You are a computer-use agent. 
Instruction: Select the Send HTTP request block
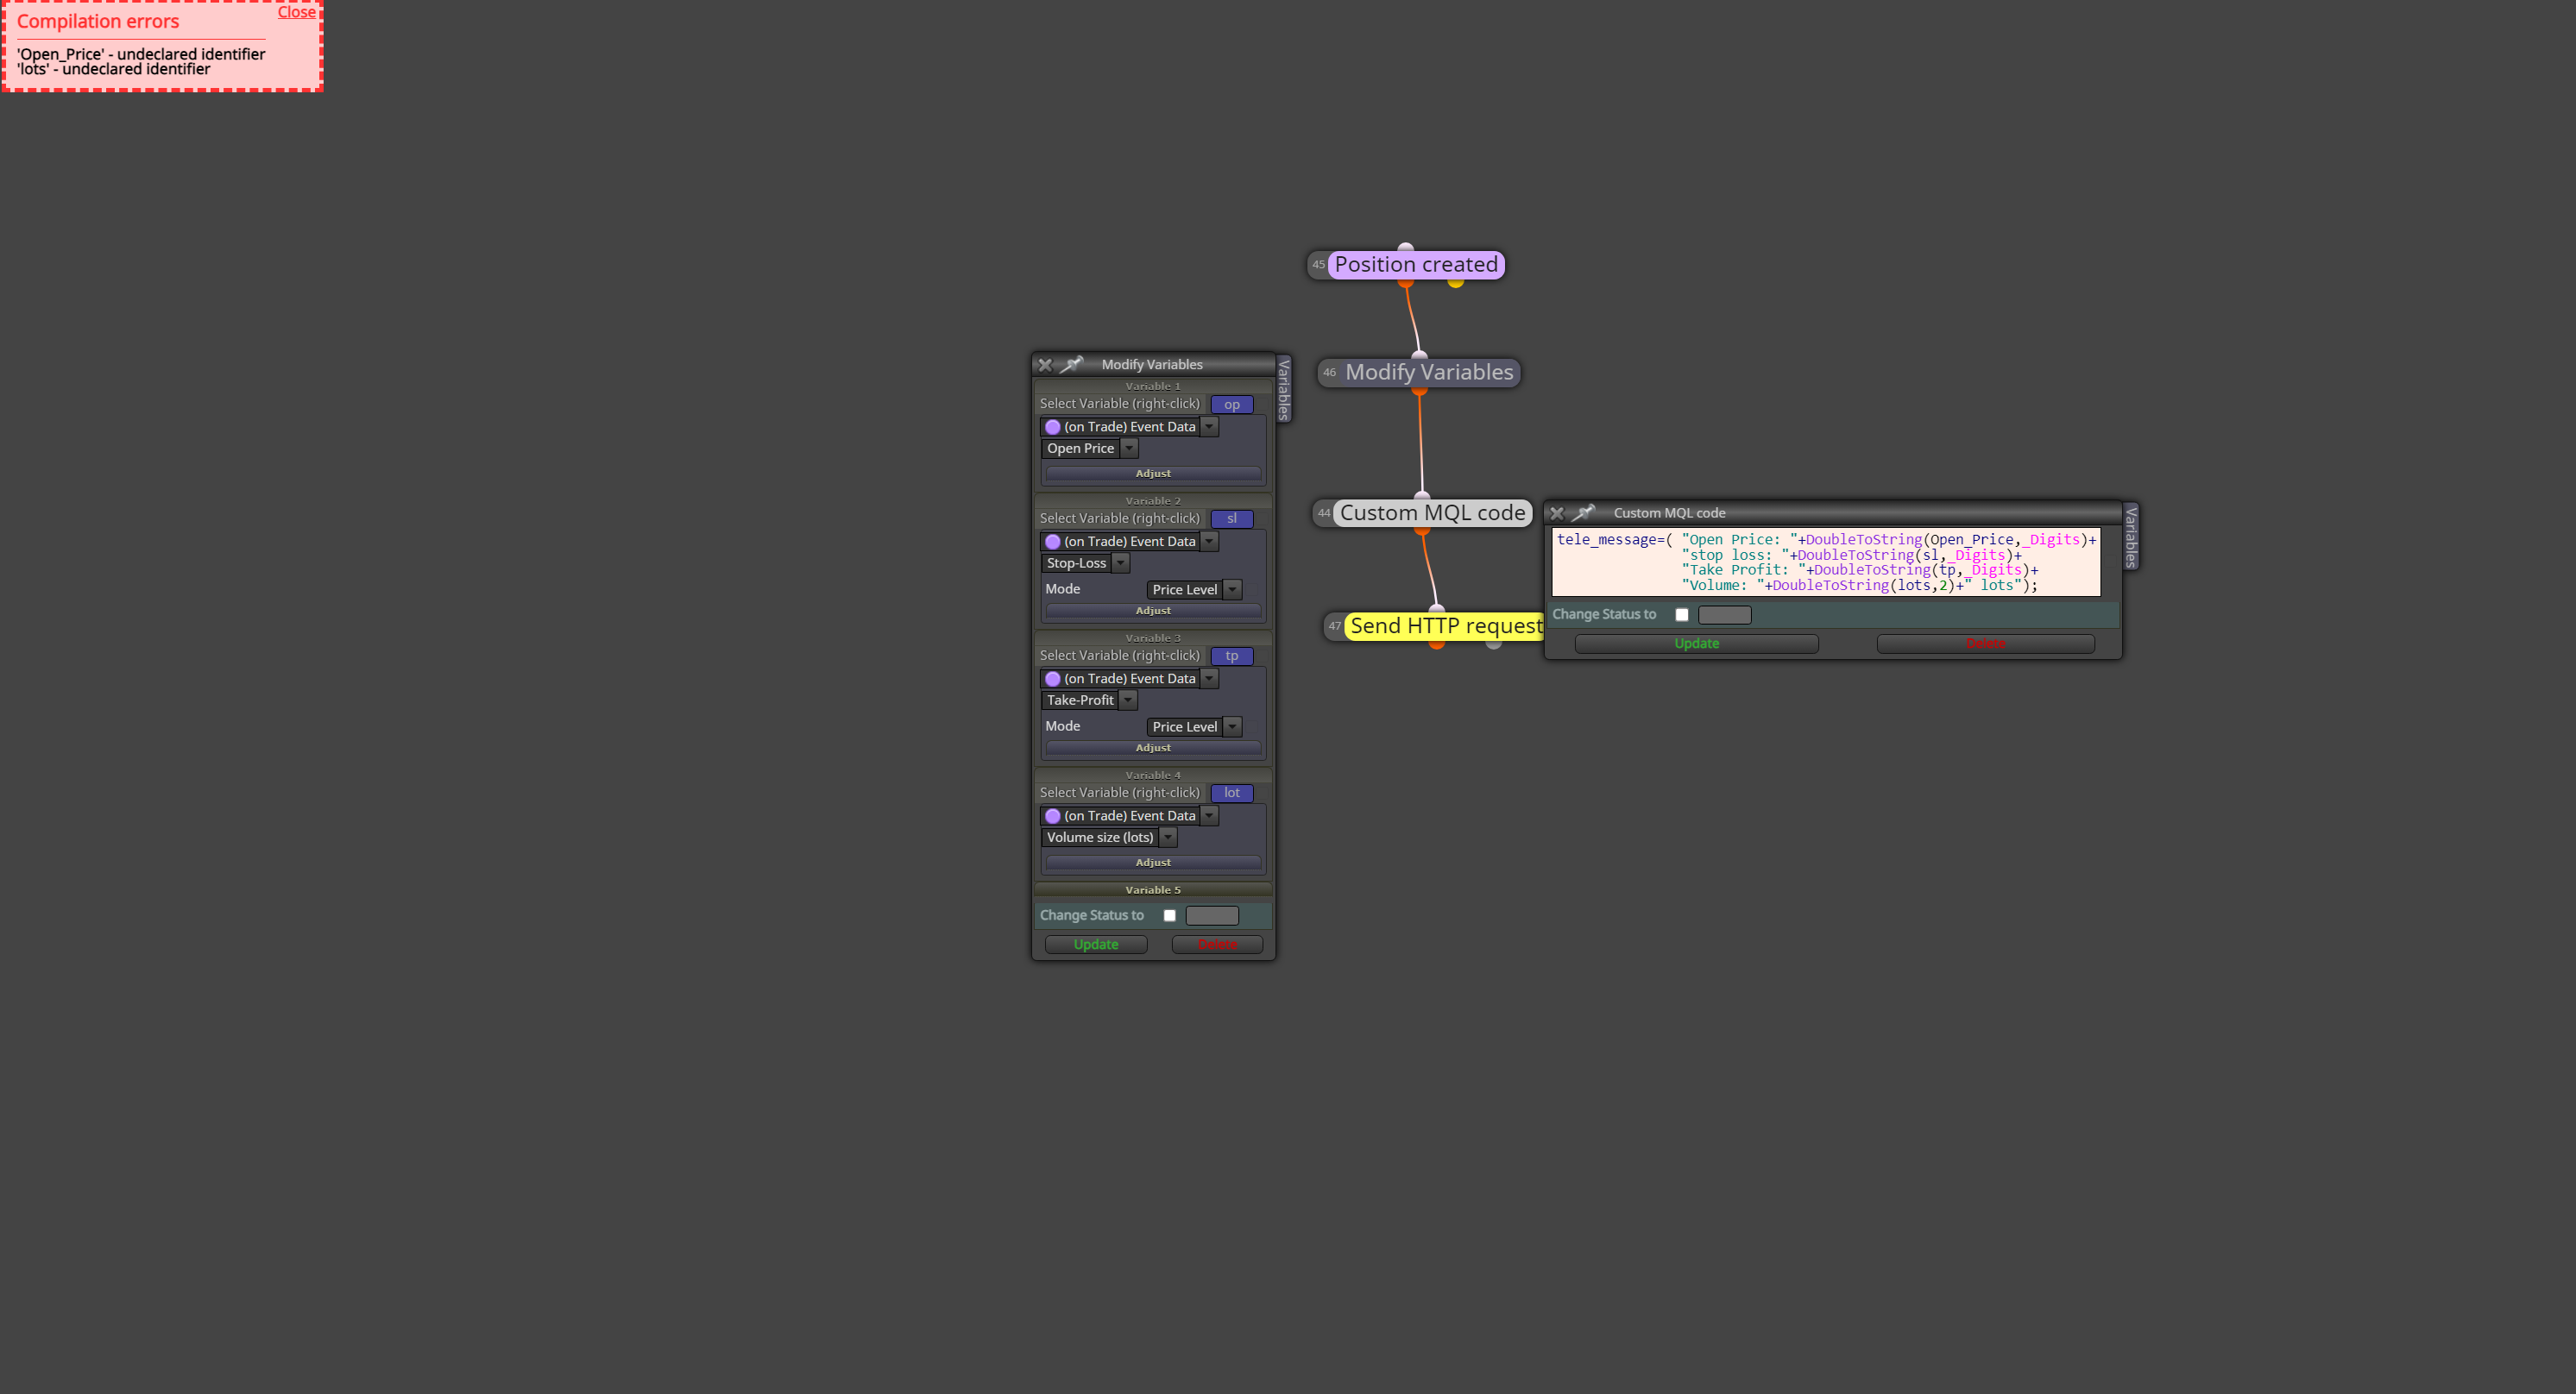pos(1445,626)
